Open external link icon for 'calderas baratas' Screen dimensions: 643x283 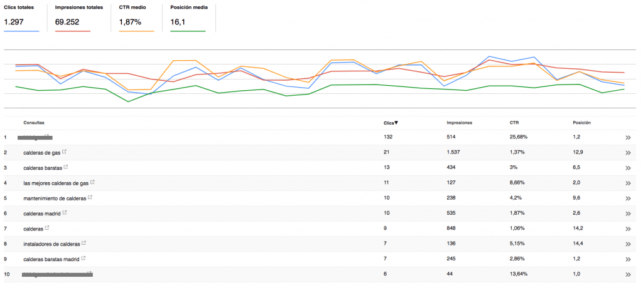(x=66, y=167)
